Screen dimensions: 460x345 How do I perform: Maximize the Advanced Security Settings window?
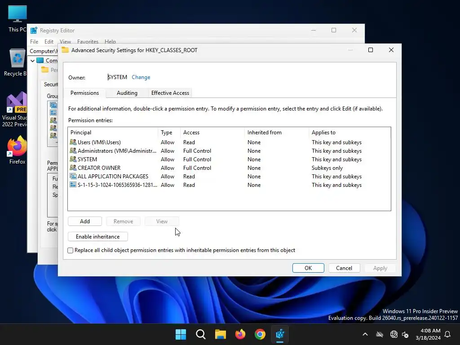pyautogui.click(x=371, y=50)
